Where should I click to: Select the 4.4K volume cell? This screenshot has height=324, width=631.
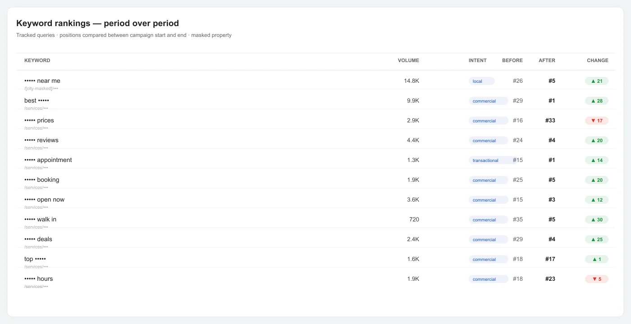pos(413,140)
